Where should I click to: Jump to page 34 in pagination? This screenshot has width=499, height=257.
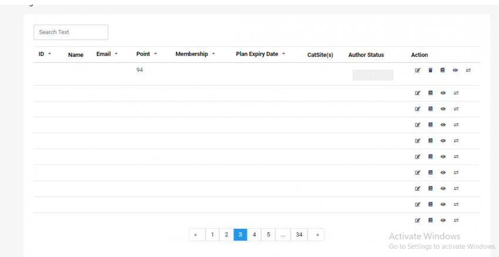[299, 235]
